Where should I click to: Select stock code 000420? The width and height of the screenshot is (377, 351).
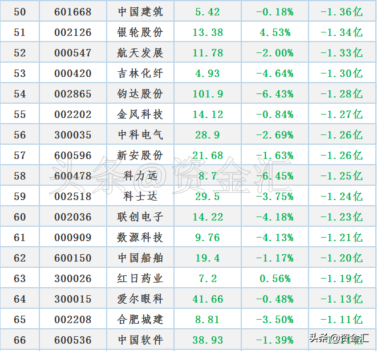pyautogui.click(x=73, y=74)
